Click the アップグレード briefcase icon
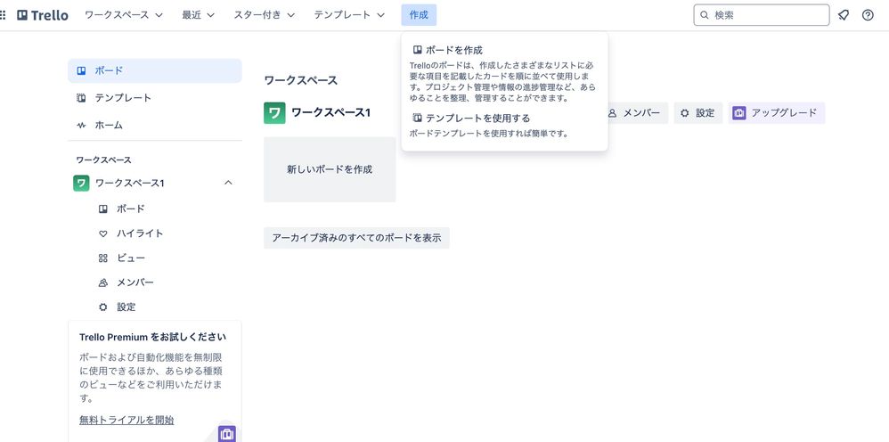 pos(738,113)
